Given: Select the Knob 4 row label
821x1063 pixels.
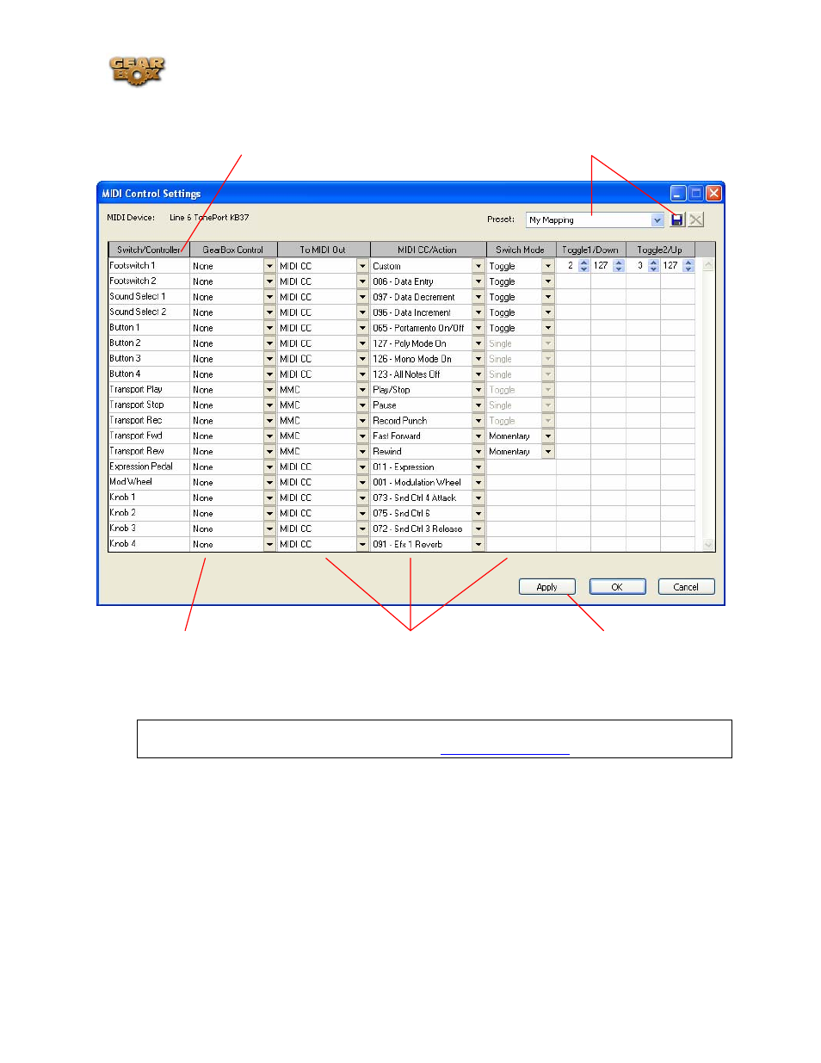Looking at the screenshot, I should click(x=122, y=545).
